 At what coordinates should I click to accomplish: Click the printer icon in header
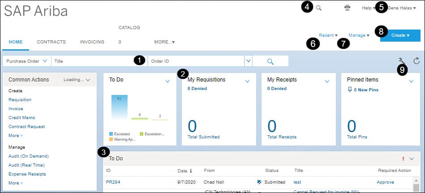tap(347, 8)
